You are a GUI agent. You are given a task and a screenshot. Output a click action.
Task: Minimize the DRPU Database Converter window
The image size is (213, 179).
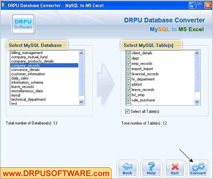(x=192, y=5)
